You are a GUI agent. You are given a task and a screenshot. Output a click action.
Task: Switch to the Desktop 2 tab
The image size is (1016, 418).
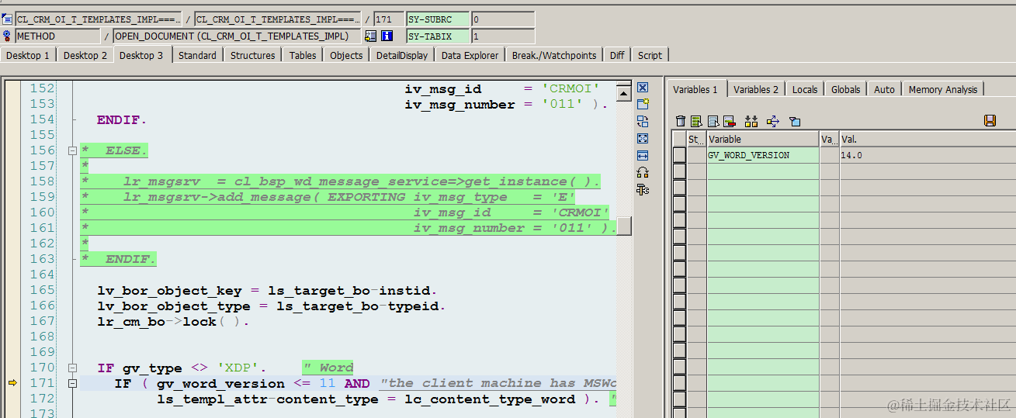coord(85,55)
